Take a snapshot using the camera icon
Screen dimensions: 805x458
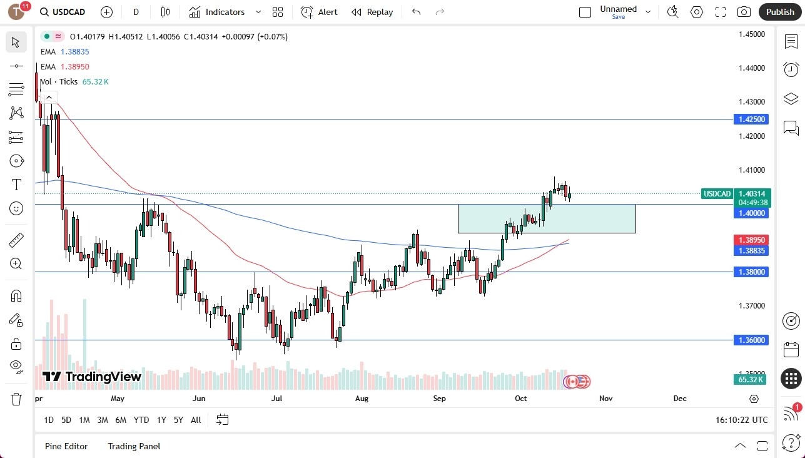tap(743, 12)
